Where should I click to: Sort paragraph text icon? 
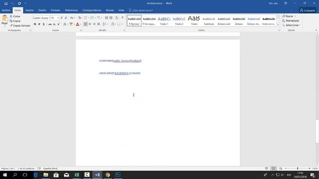117,18
